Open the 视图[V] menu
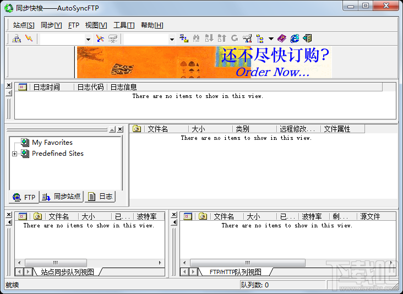Image resolution: width=403 pixels, height=294 pixels. point(96,25)
